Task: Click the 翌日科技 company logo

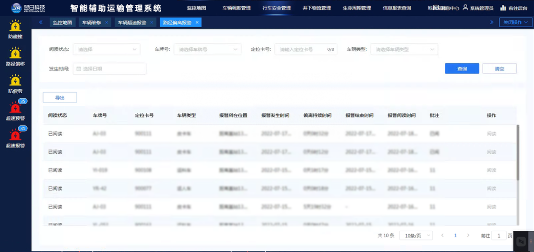Action: (x=28, y=8)
